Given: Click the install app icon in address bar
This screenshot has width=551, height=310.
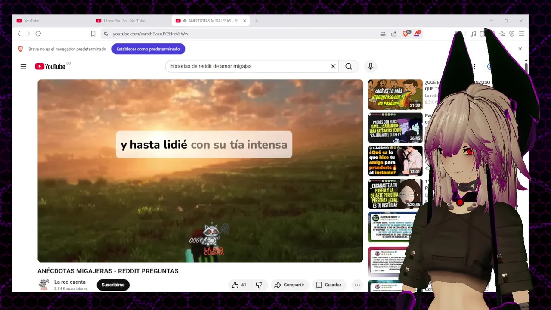Looking at the screenshot, I should 383,34.
